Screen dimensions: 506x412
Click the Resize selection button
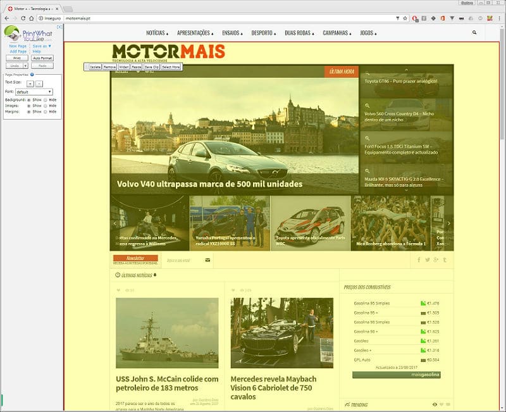pyautogui.click(x=137, y=67)
